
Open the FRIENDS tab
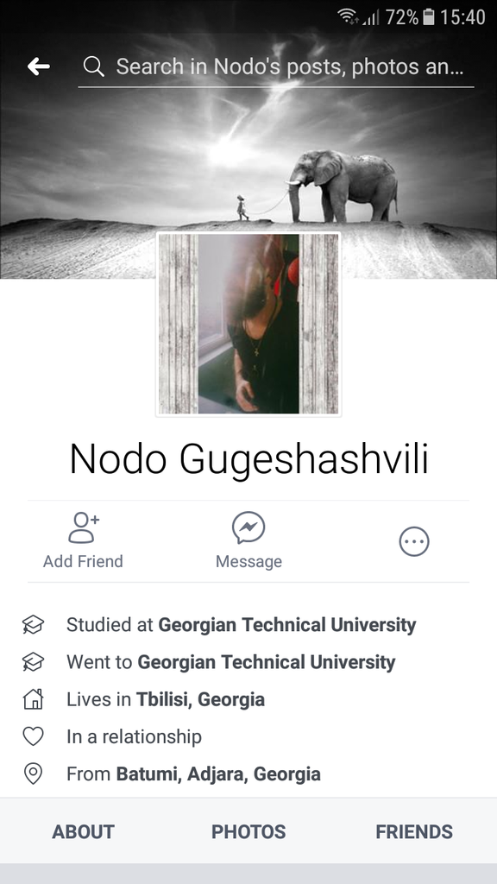point(414,831)
